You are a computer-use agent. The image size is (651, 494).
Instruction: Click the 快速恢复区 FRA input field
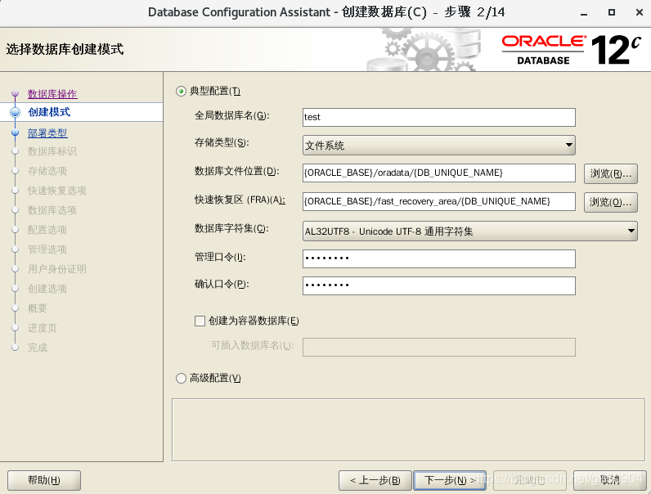[x=439, y=201]
